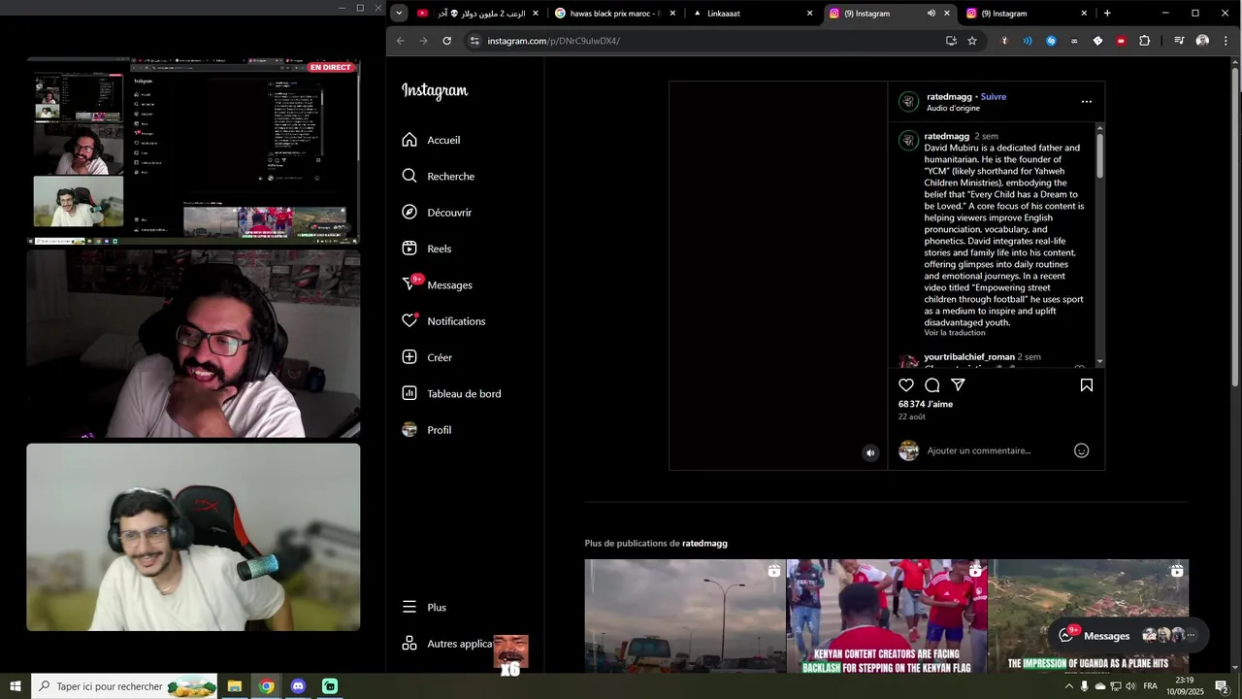
Task: Toggle video sound with speaker icon
Action: (870, 452)
